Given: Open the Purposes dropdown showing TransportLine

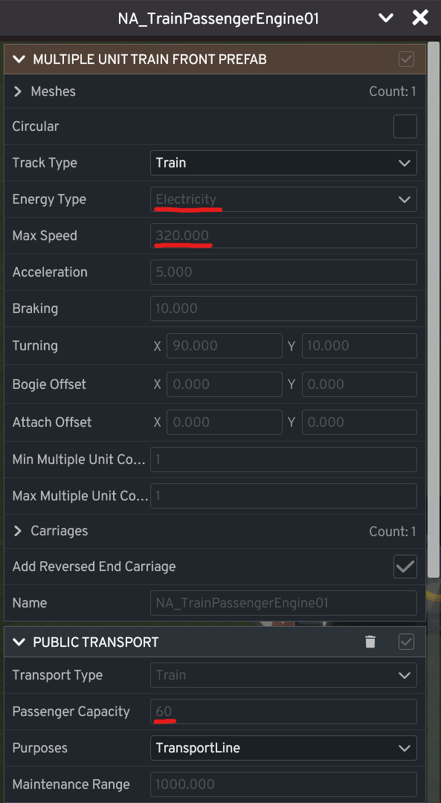Looking at the screenshot, I should click(x=283, y=748).
